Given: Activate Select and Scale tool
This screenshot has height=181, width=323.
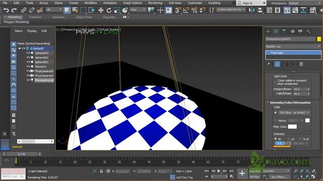Looking at the screenshot, I should (x=117, y=10).
